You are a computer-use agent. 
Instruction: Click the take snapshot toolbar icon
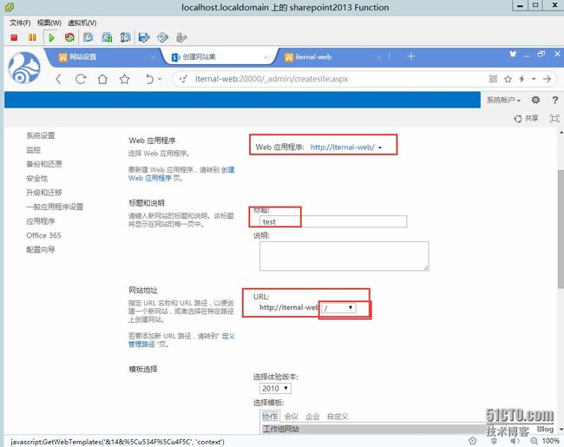coord(89,37)
